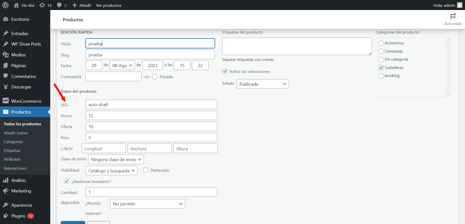Click the Cantidad field
The width and height of the screenshot is (465, 224).
click(x=151, y=192)
